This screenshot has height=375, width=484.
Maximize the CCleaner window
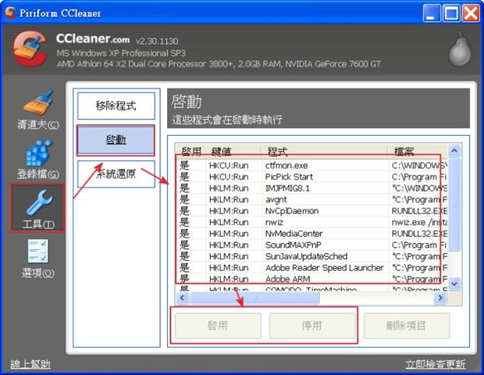pyautogui.click(x=451, y=13)
